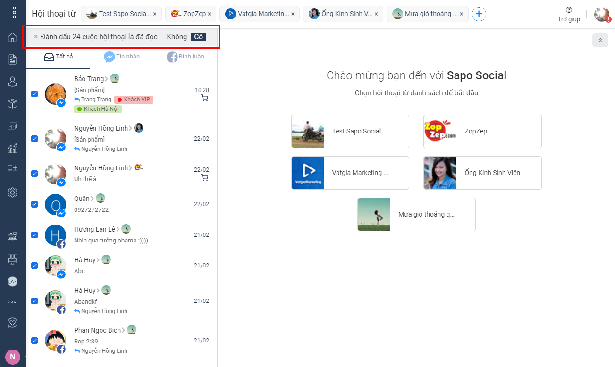Open the Vatgia Marketing page card

pos(350,173)
